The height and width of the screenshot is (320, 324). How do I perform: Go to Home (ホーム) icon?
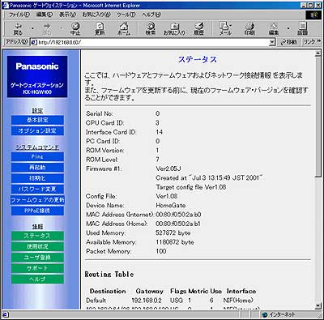coord(124,29)
